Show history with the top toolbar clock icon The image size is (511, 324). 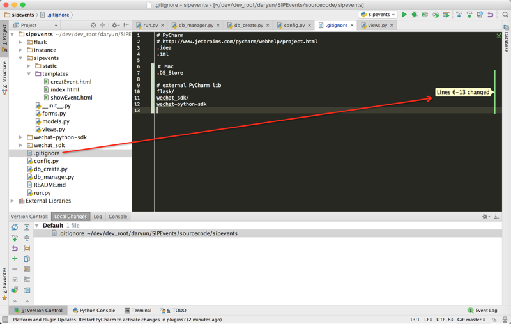[480, 14]
